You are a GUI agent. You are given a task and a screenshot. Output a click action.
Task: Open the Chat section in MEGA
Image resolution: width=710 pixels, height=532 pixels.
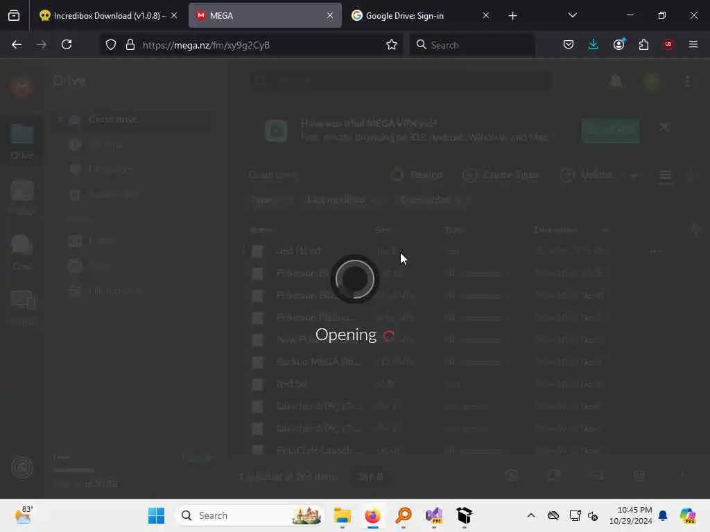[22, 252]
